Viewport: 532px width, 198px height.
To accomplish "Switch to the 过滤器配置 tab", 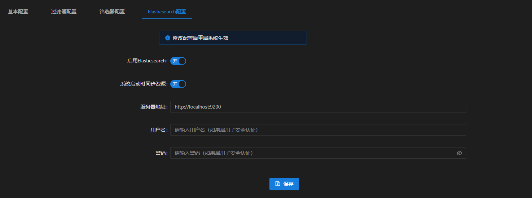I will [64, 12].
